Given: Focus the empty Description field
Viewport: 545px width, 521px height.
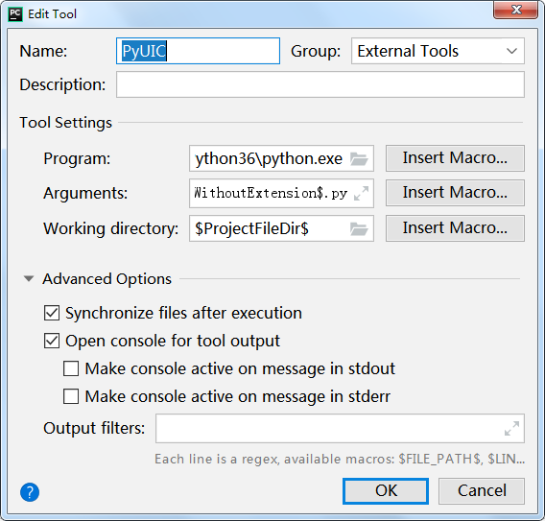Looking at the screenshot, I should tap(320, 84).
